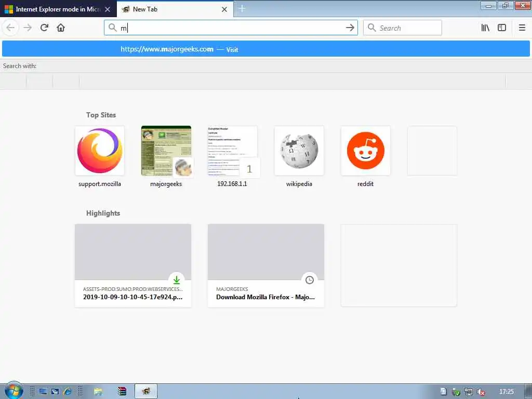The height and width of the screenshot is (399, 532).
Task: Open the downloaded 2019-10-09 file highlight
Action: click(132, 265)
